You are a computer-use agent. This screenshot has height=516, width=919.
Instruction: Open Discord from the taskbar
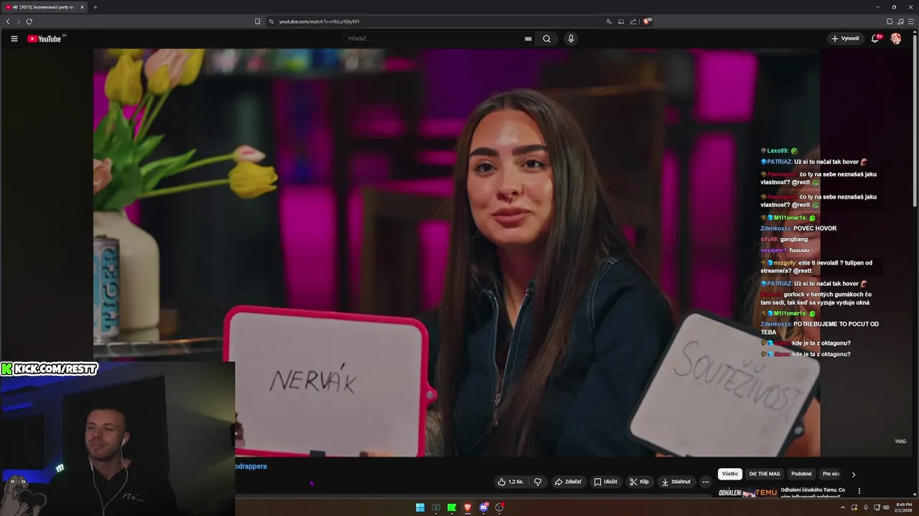click(484, 507)
